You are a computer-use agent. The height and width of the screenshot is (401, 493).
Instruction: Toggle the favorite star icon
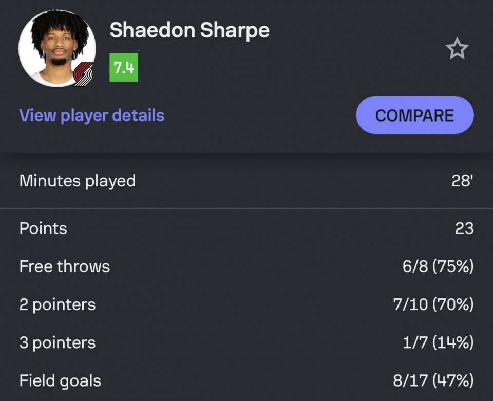(x=457, y=49)
